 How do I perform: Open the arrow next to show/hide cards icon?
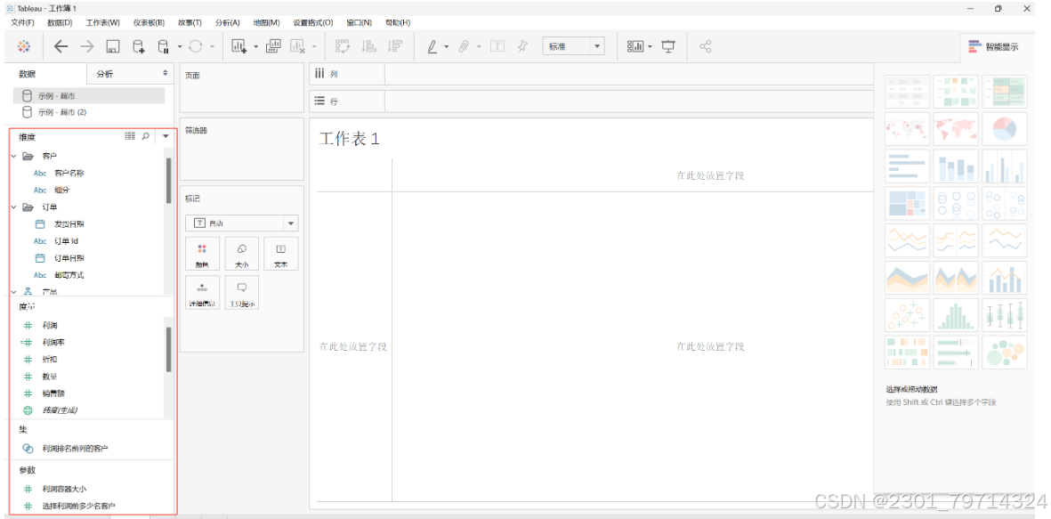[651, 46]
